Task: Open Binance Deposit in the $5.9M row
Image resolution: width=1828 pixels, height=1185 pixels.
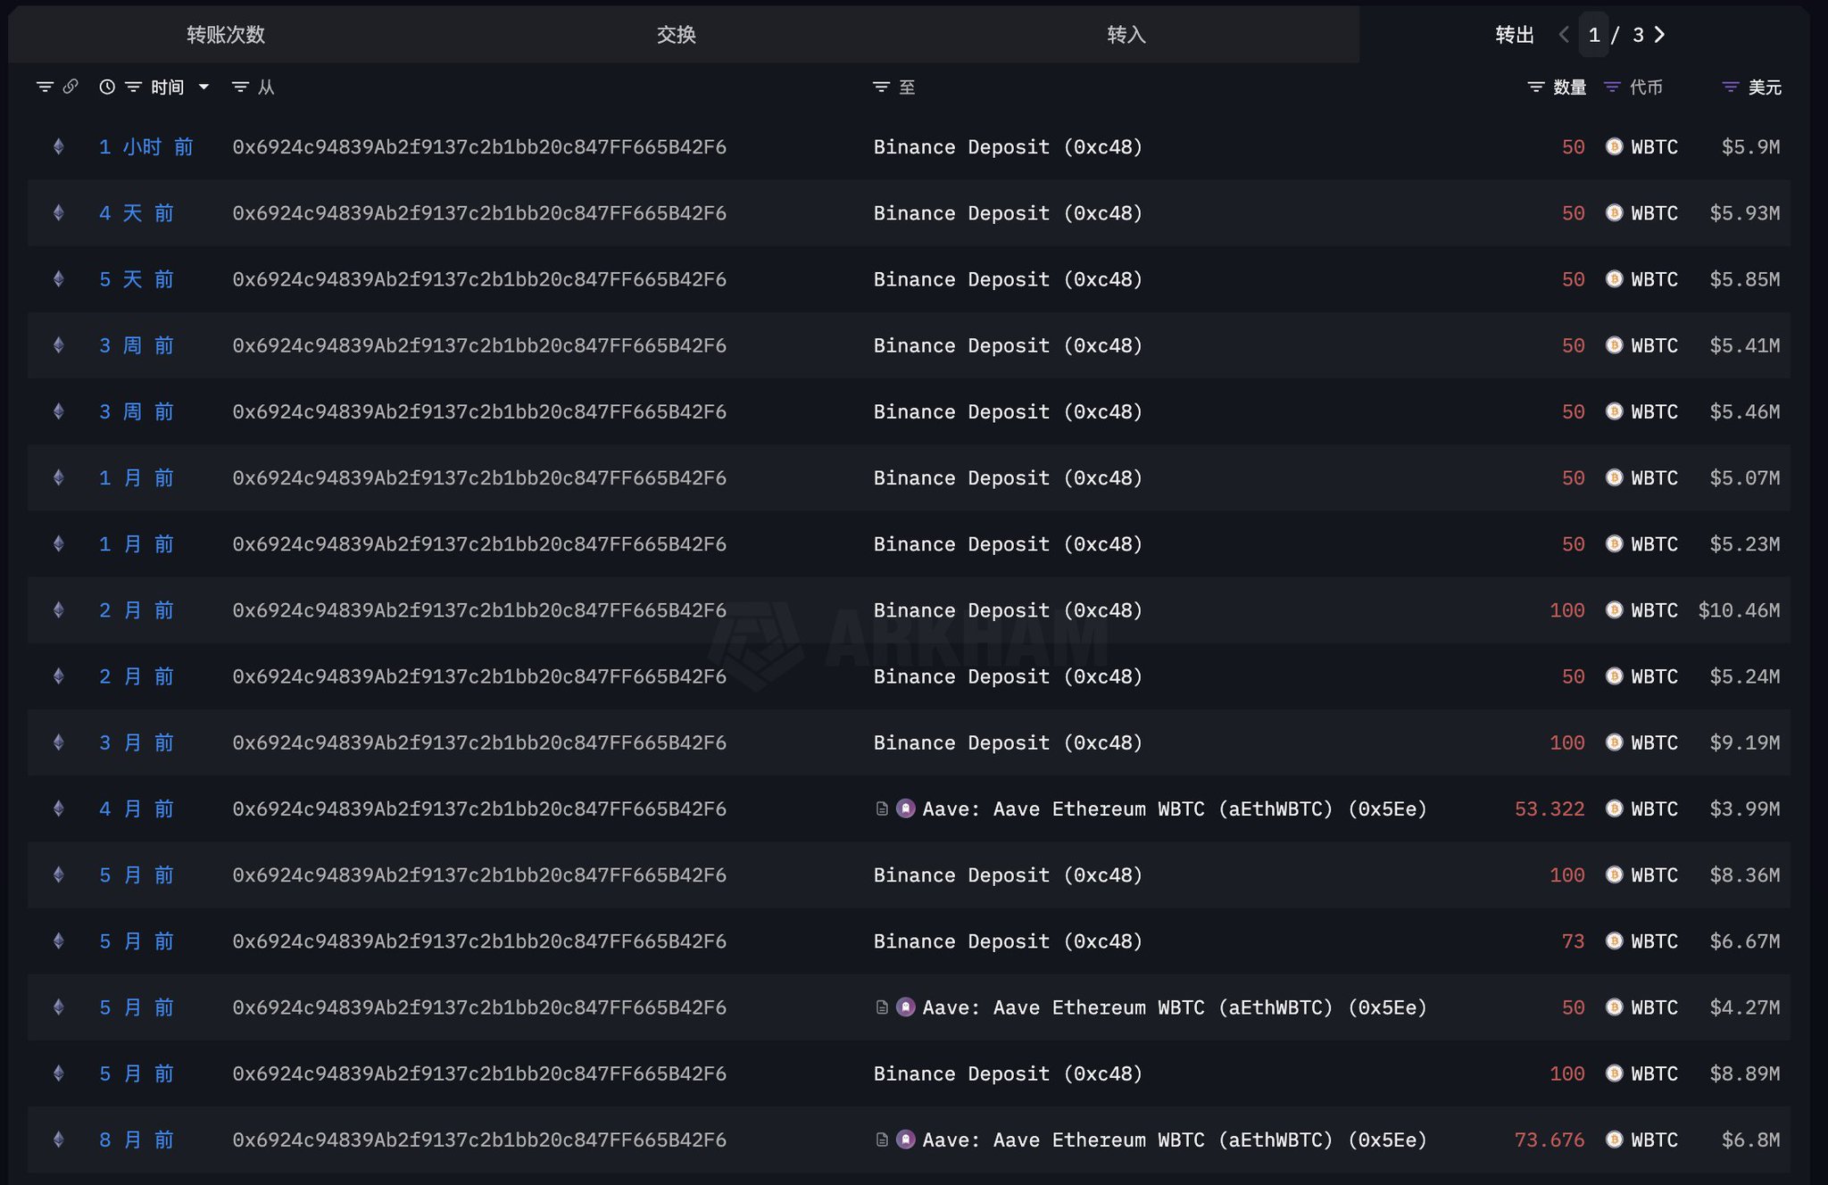Action: (1008, 147)
